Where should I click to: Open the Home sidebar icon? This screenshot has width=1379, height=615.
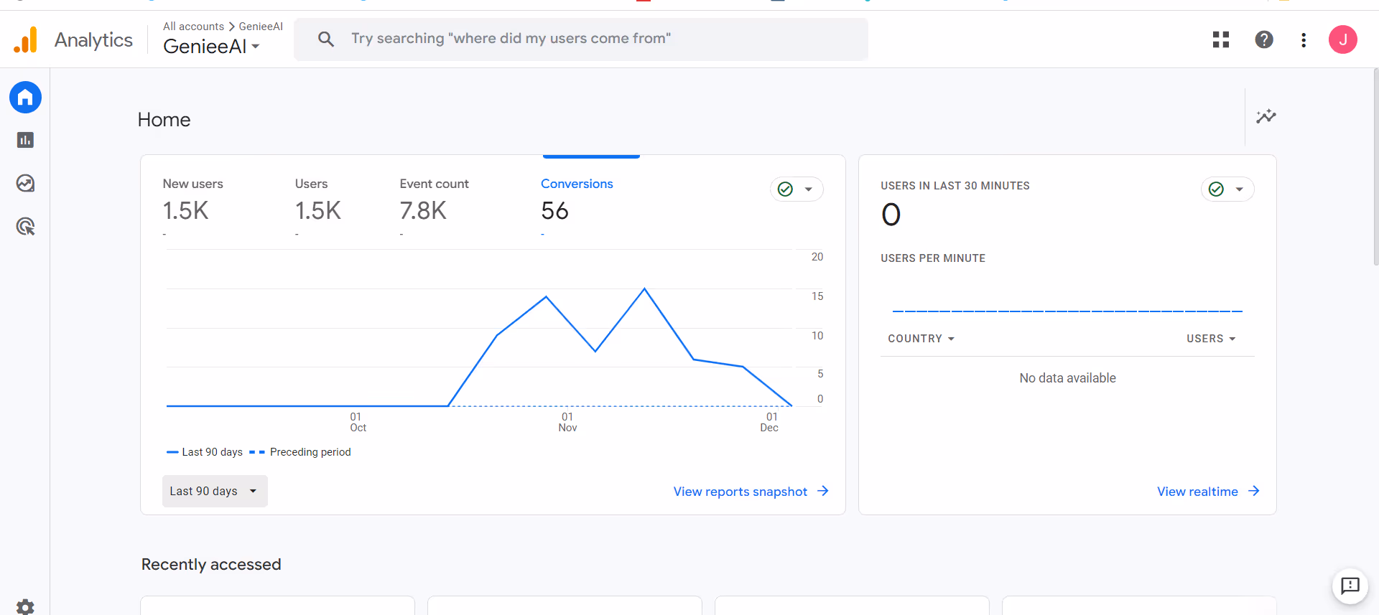pyautogui.click(x=25, y=97)
